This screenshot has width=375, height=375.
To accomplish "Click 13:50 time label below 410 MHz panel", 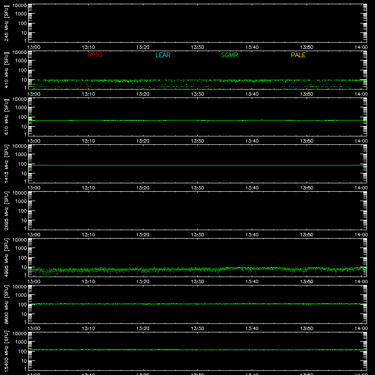I will pos(307,94).
